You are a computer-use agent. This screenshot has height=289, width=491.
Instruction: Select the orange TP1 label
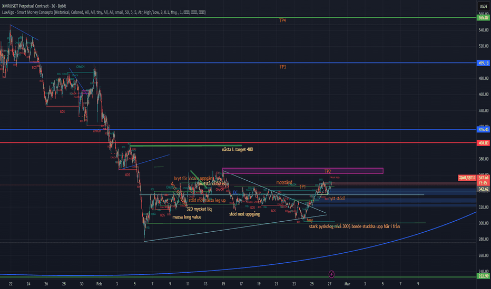pyautogui.click(x=303, y=187)
